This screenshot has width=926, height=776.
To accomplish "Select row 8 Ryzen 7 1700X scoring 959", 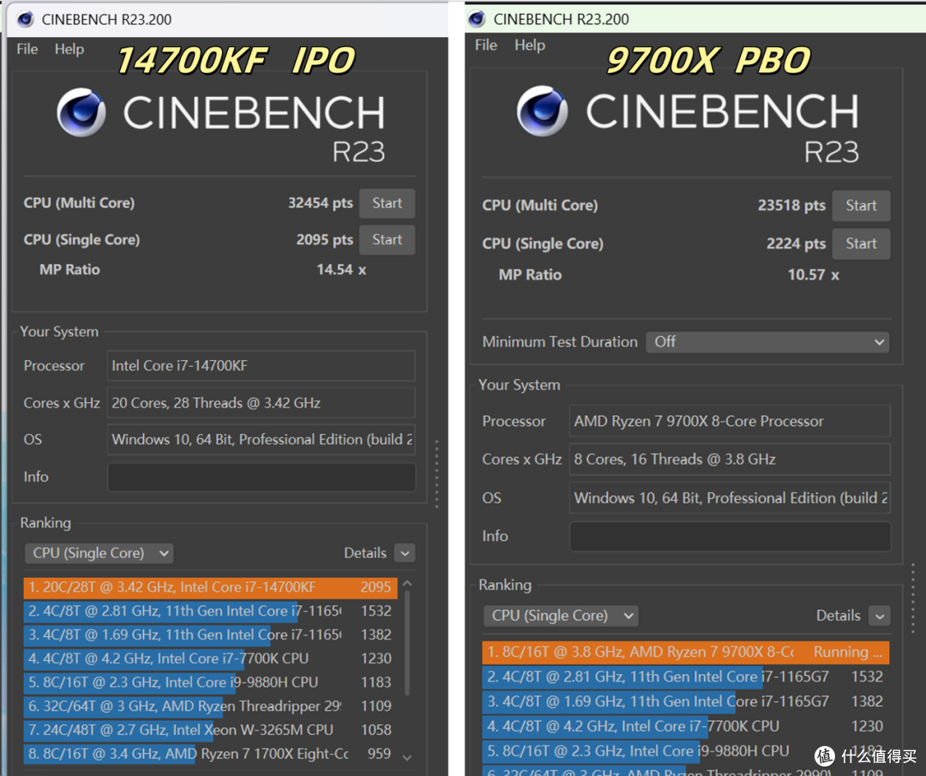I will point(210,754).
